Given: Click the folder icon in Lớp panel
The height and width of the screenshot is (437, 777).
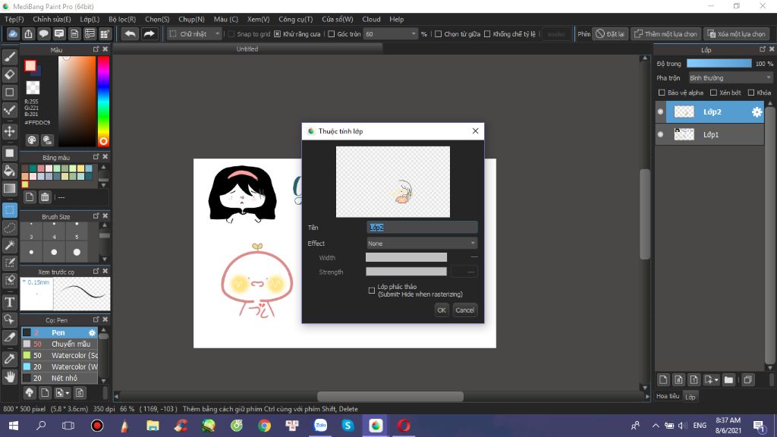Looking at the screenshot, I should pyautogui.click(x=728, y=380).
